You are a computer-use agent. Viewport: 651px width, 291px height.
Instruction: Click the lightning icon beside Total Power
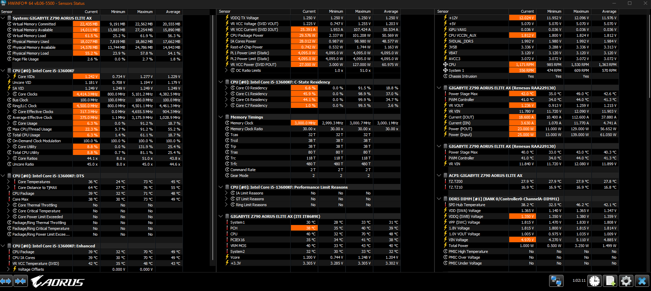click(x=445, y=246)
